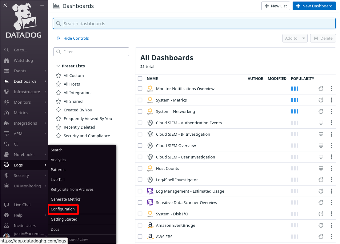Click the Filter lists input field
Screen dimensions: 340x244
click(x=91, y=52)
